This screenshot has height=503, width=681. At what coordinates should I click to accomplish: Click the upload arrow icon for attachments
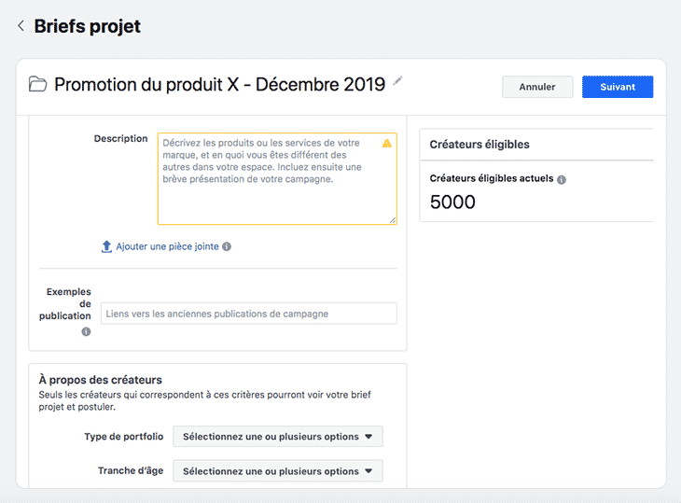pyautogui.click(x=106, y=246)
